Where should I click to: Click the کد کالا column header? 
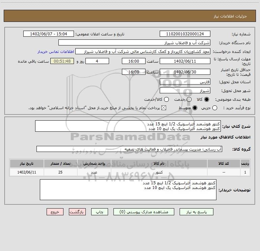click(224, 163)
